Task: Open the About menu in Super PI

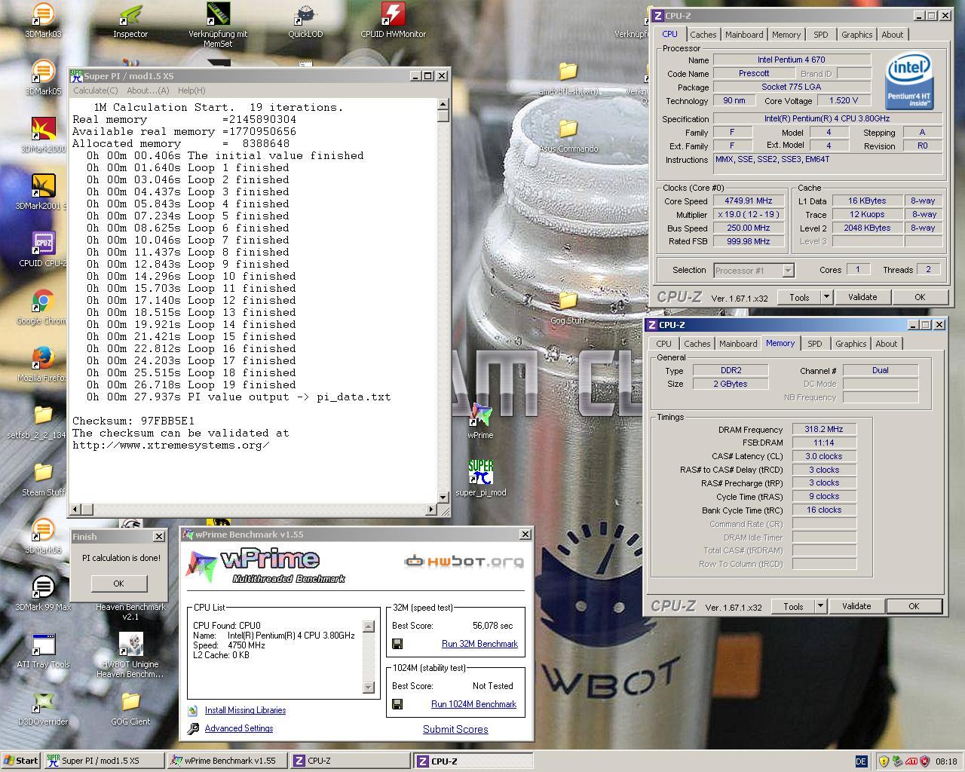Action: [x=148, y=90]
